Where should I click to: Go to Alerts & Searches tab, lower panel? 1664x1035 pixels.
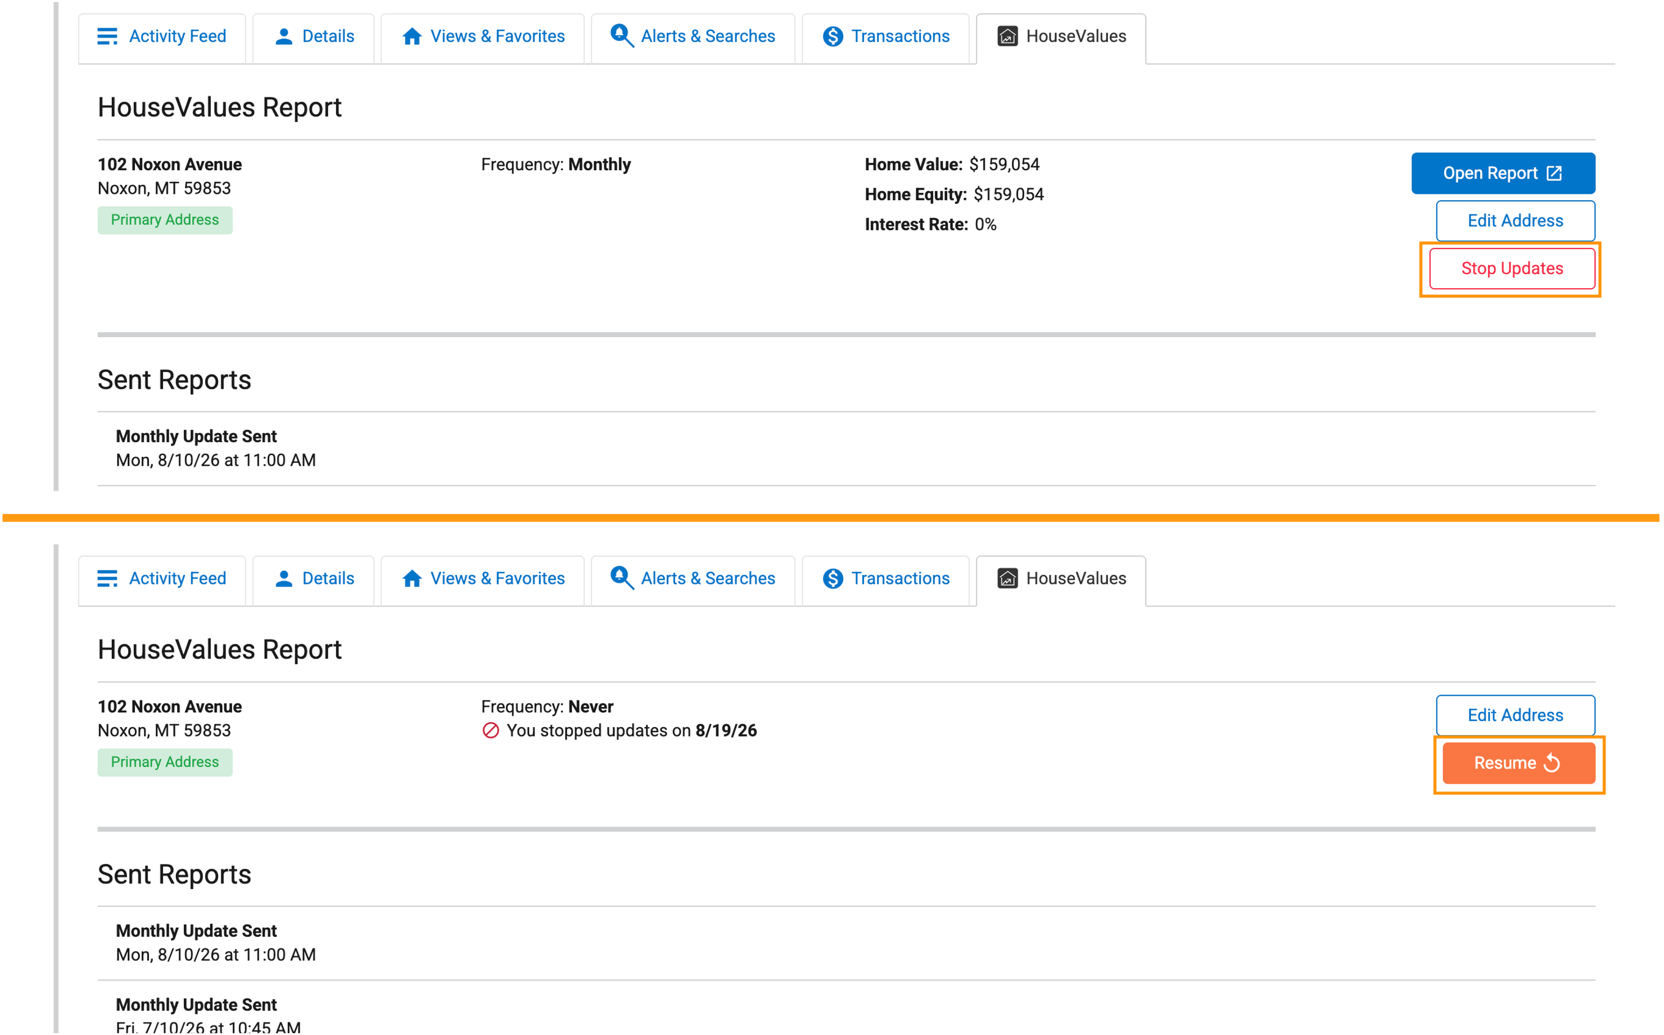(693, 579)
